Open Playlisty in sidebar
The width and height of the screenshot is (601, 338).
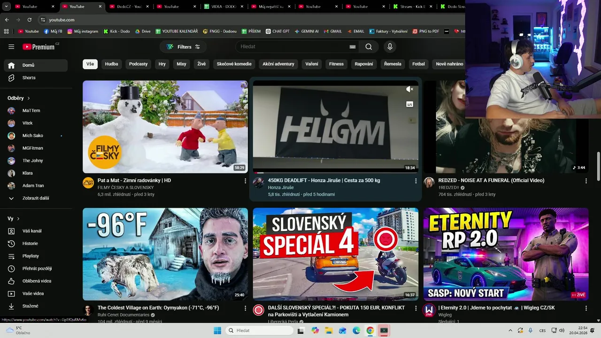pos(36,256)
